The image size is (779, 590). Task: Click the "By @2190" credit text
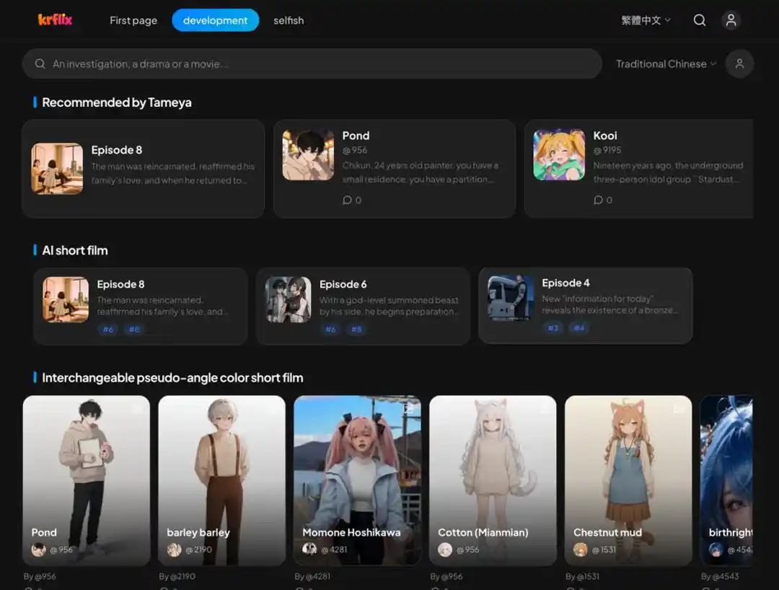coord(177,576)
